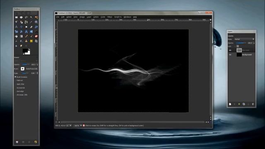Select the Zoom magnifier tool
The width and height of the screenshot is (265, 149).
36,22
